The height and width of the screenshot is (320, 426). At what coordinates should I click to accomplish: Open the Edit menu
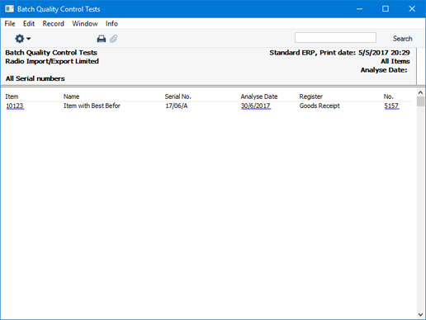click(x=29, y=24)
